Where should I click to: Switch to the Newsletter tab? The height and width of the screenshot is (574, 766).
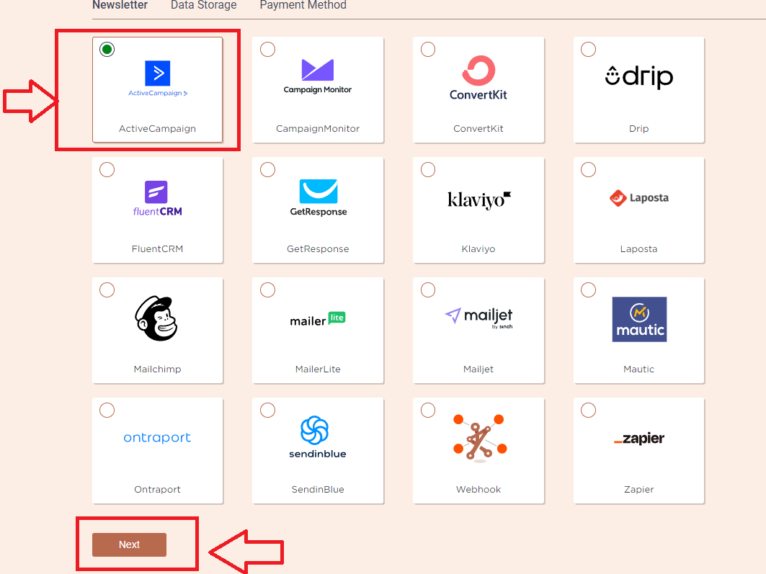coord(120,5)
